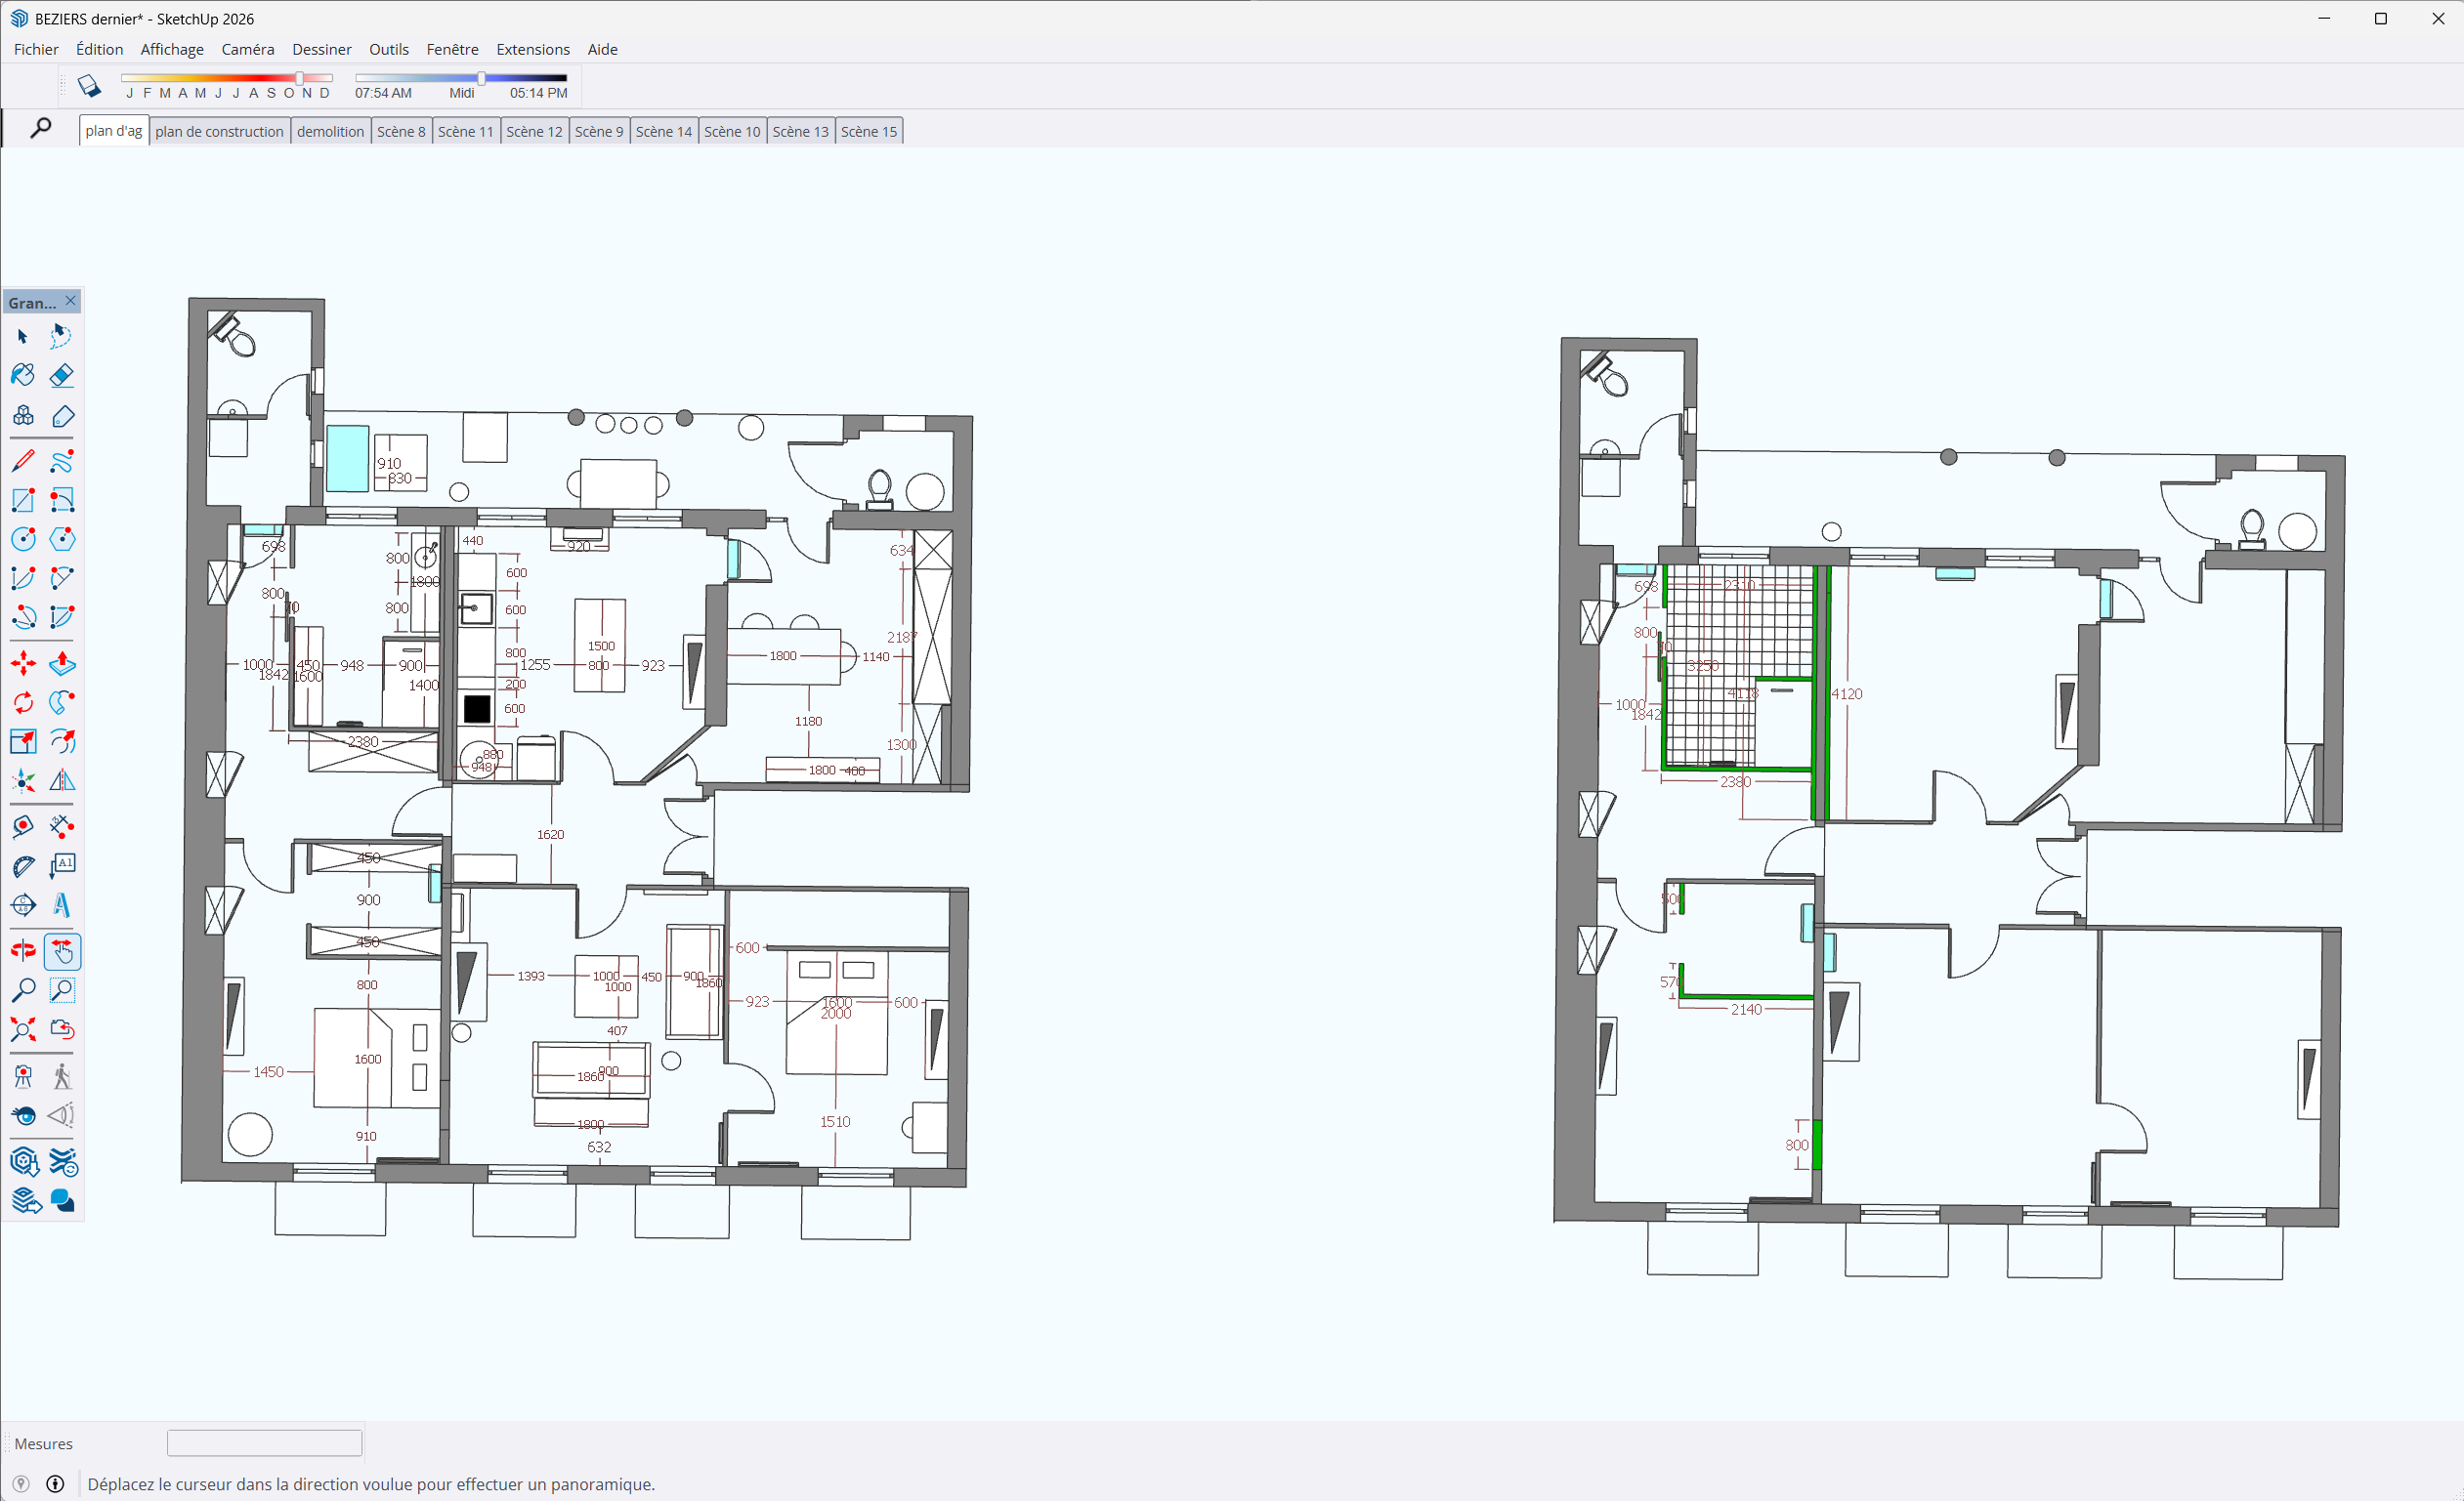Close the Grand jeu d'outils panel
This screenshot has height=1501, width=2464.
point(70,301)
